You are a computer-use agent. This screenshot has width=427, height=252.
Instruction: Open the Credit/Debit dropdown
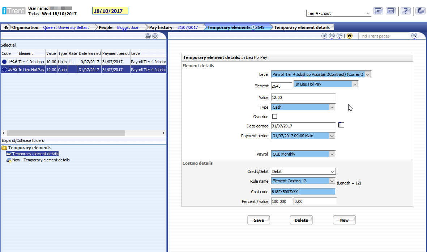303,171
